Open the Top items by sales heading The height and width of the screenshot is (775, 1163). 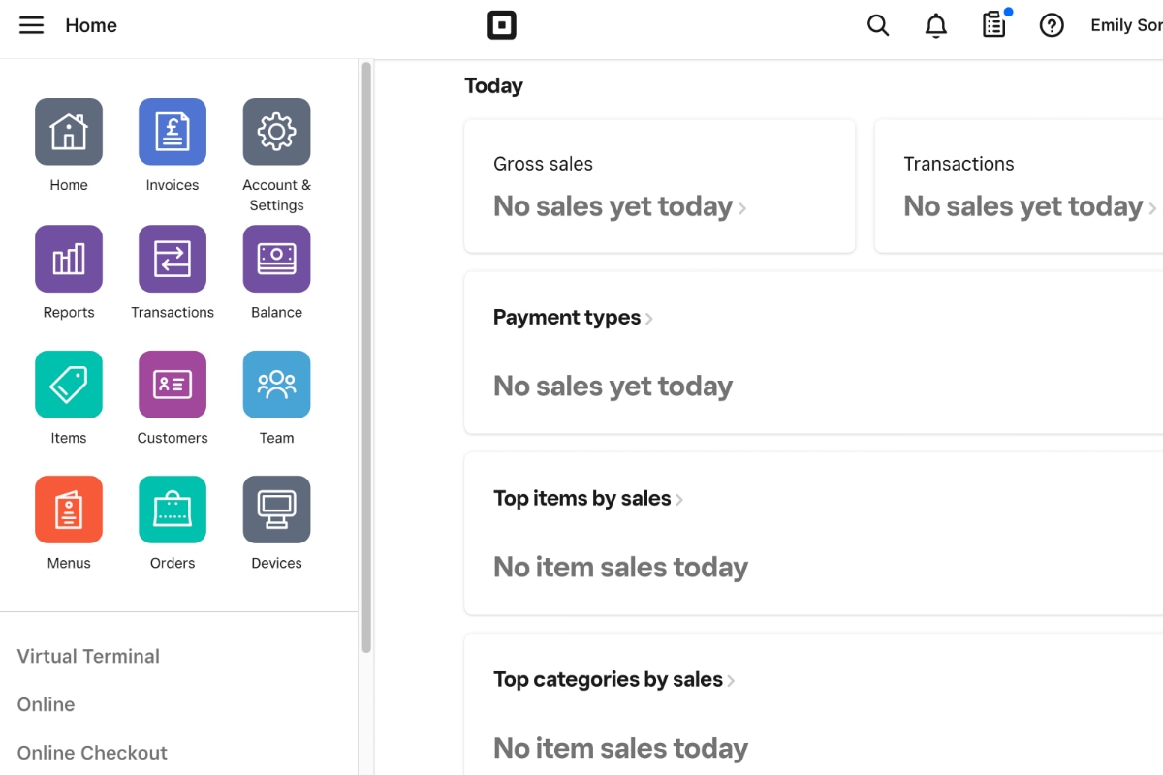[582, 499]
